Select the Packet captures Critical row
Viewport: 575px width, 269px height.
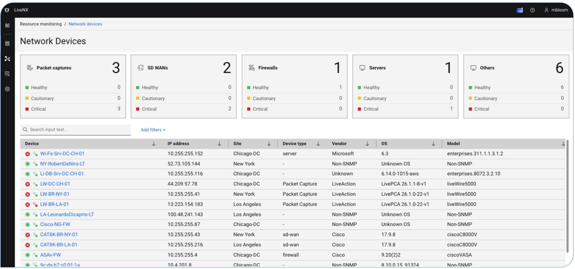click(73, 109)
